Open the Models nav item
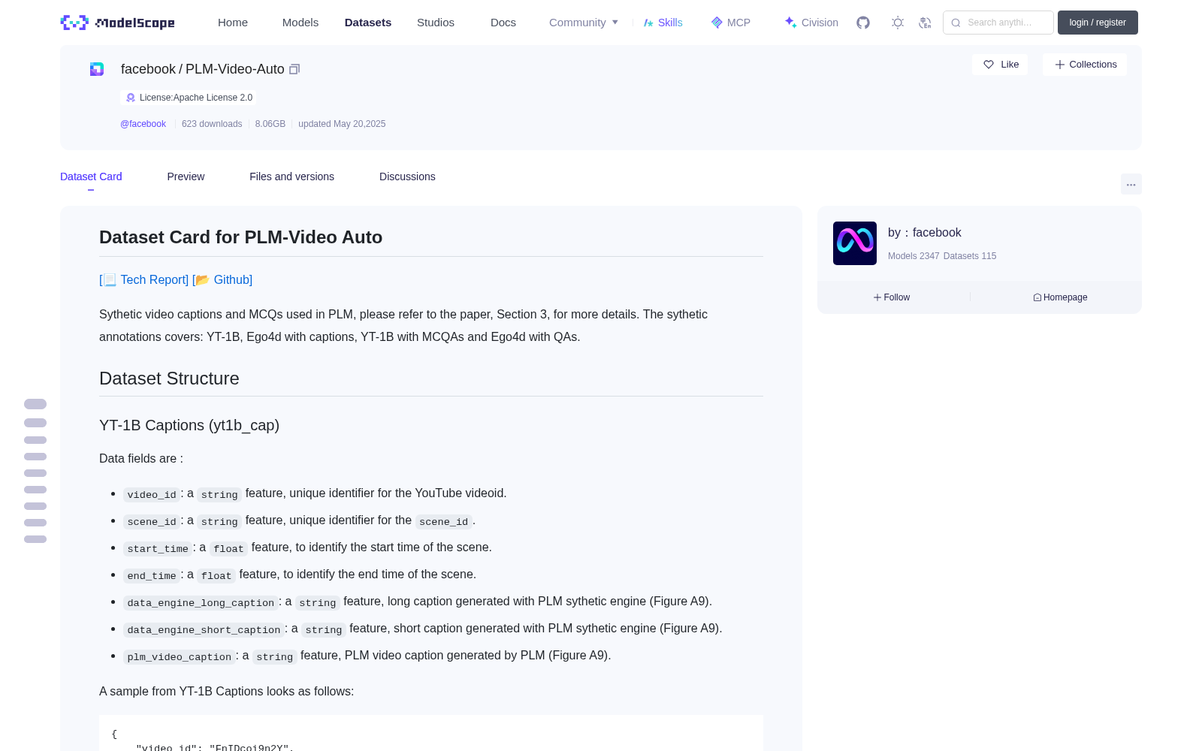1202x751 pixels. [x=300, y=23]
